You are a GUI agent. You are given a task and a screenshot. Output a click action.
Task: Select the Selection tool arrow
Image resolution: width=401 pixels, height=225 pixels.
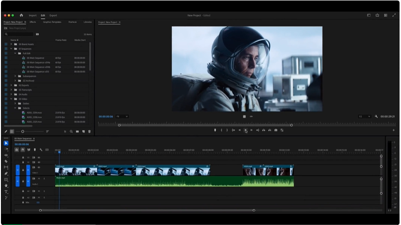[x=6, y=143]
